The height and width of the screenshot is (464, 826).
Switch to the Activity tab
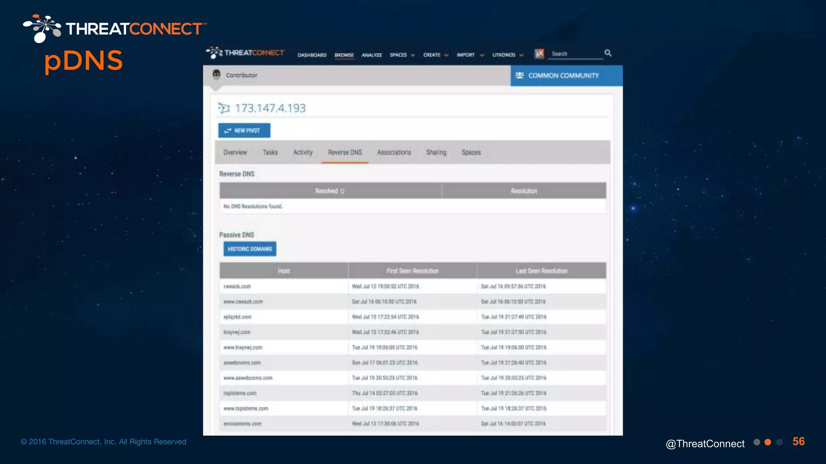(303, 152)
